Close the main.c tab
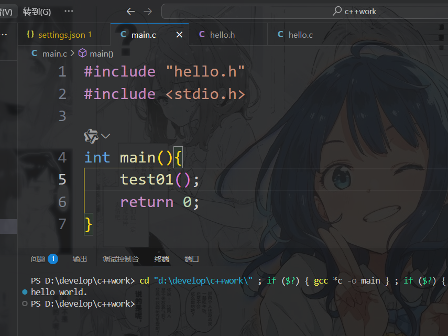This screenshot has height=336, width=448. click(179, 35)
